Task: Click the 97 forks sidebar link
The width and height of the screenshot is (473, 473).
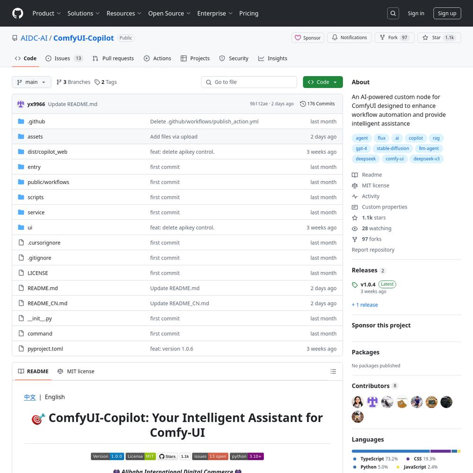Action: pos(372,239)
